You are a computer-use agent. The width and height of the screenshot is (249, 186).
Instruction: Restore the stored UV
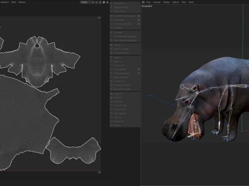coord(125,121)
